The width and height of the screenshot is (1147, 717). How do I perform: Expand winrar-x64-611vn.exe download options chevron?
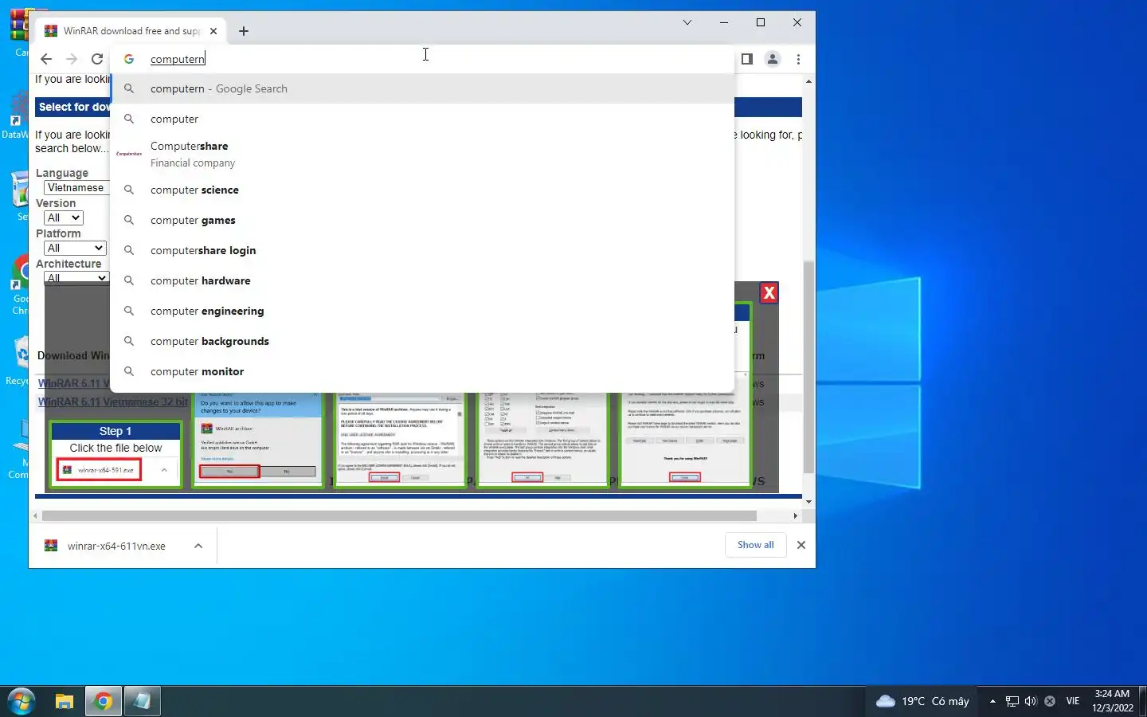[x=198, y=546]
